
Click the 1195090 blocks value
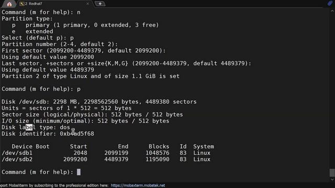pos(158,159)
